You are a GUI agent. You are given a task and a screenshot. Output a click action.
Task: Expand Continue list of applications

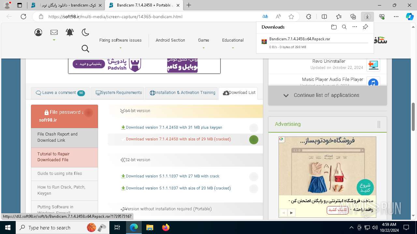(327, 95)
